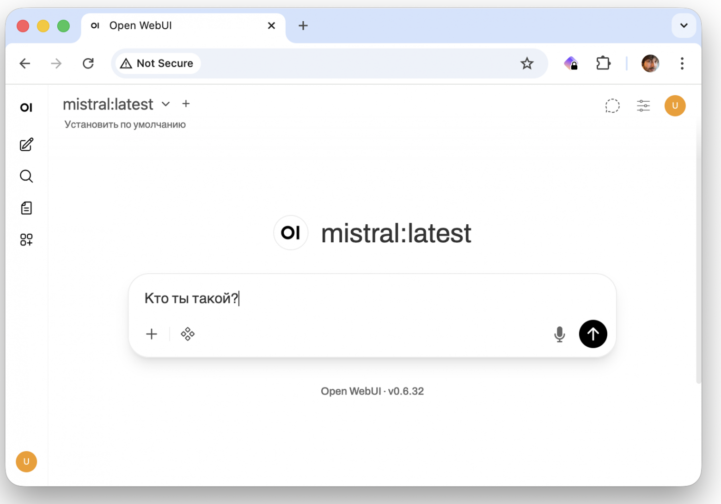This screenshot has height=504, width=721.
Task: Open the Open WebUI sidebar logo
Action: 26,107
